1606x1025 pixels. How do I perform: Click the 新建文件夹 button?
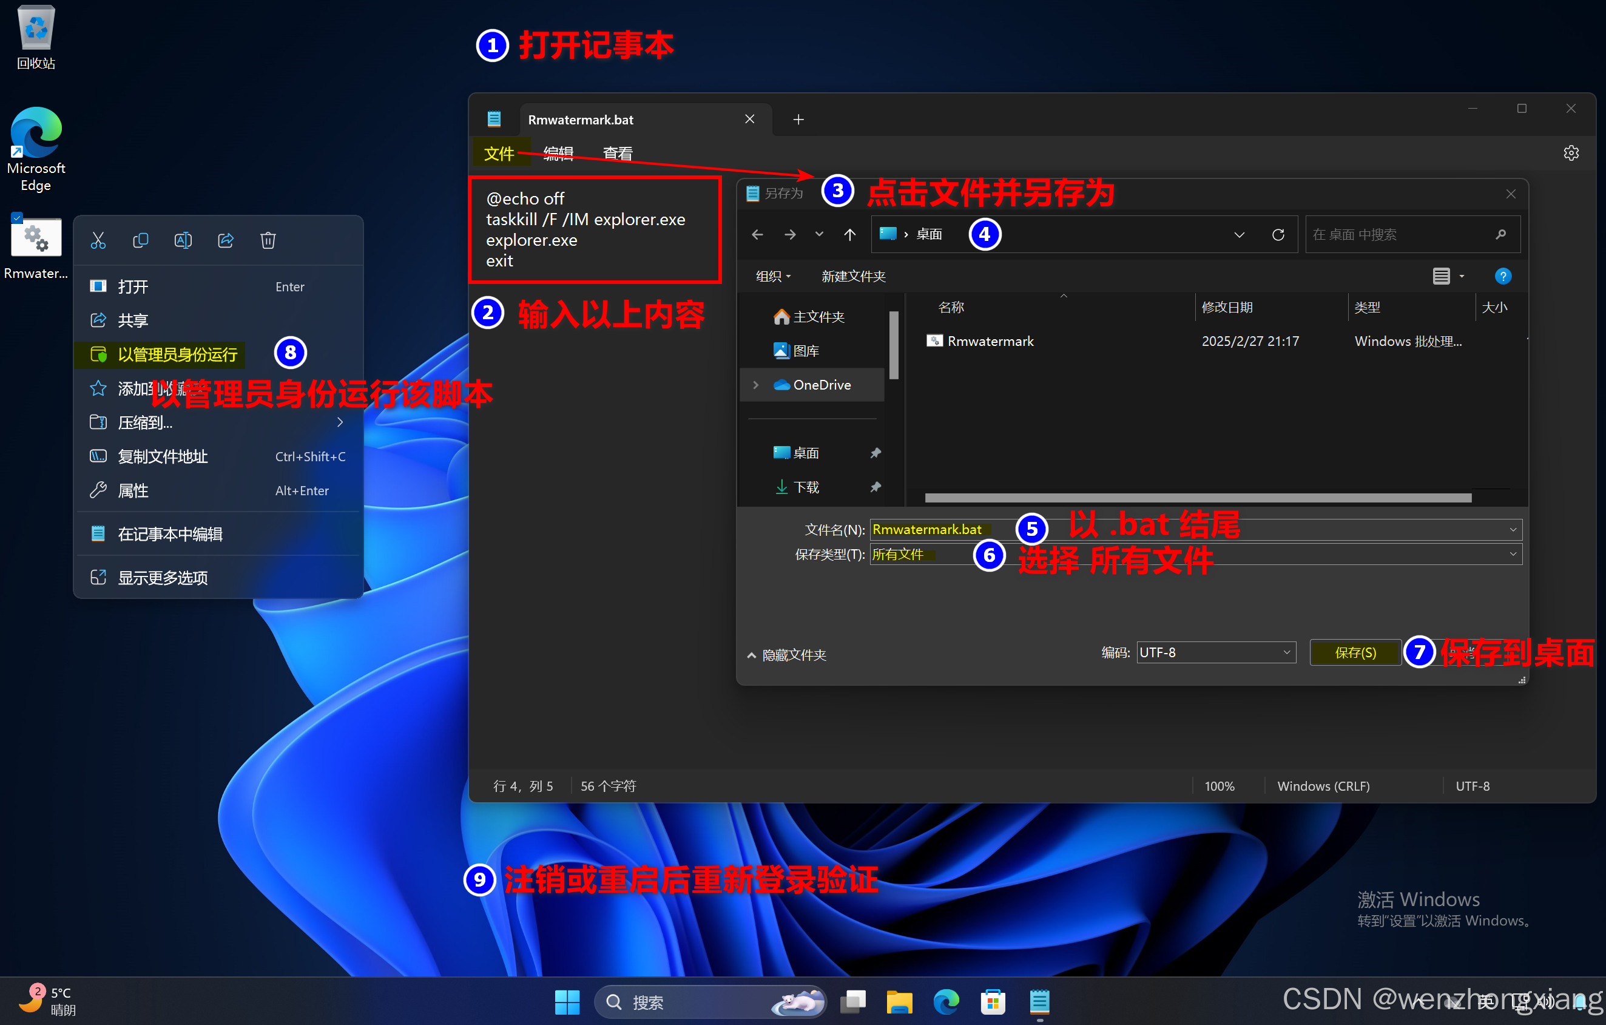(853, 276)
